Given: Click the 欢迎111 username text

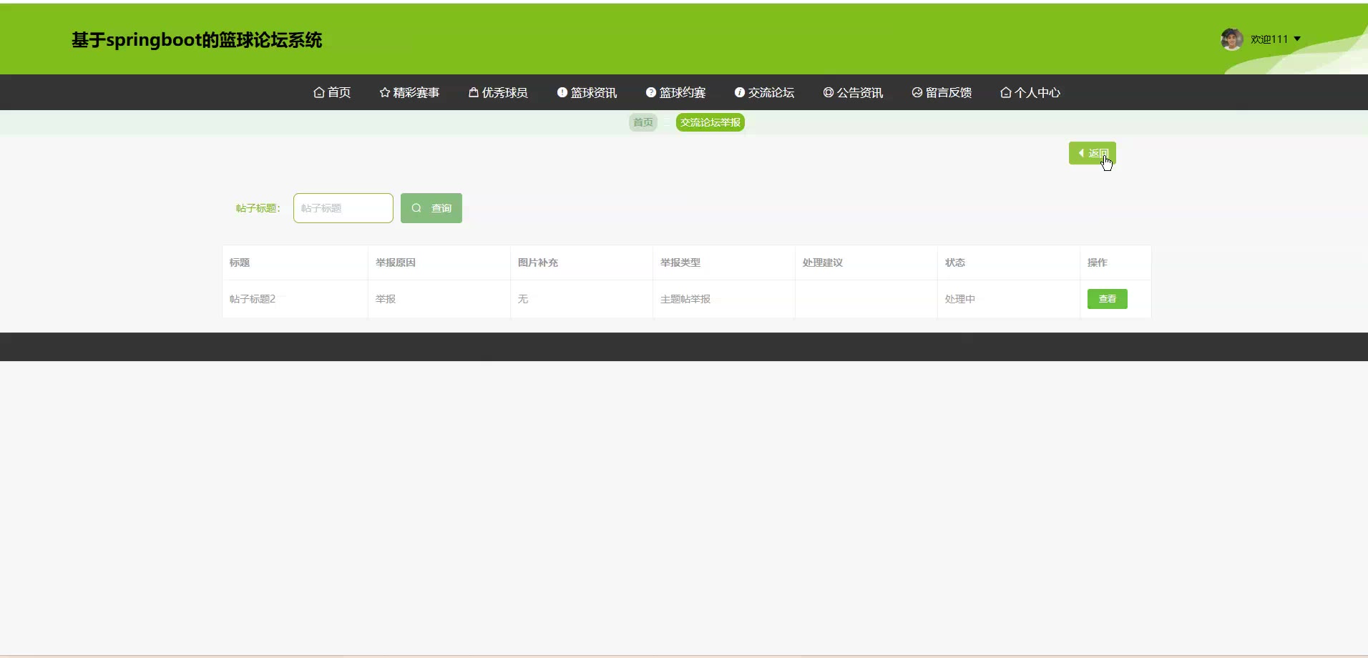Looking at the screenshot, I should (1269, 39).
